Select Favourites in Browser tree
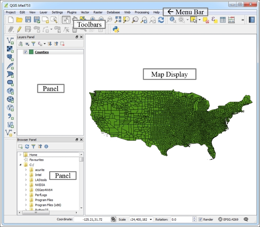260x227 pixels. pyautogui.click(x=36, y=160)
